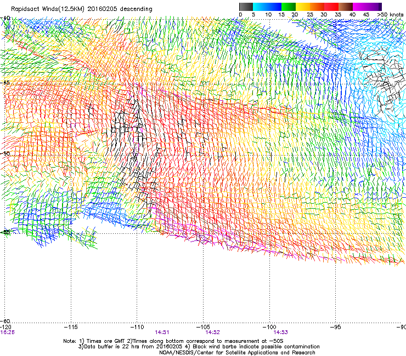Click the '-100' longitude axis label
This screenshot has height=356, width=406.
click(269, 327)
